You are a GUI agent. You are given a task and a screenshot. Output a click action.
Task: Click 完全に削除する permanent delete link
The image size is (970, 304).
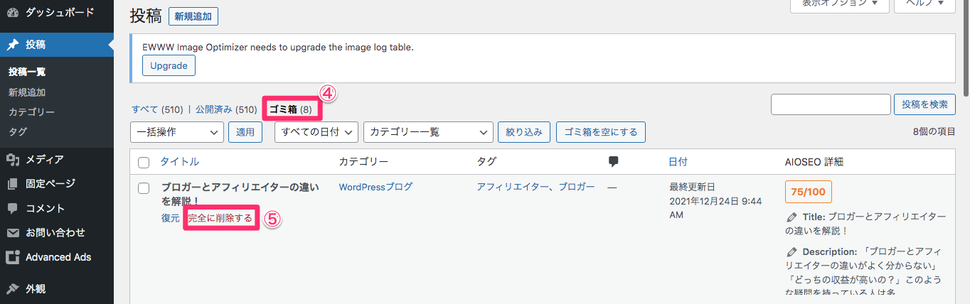click(x=220, y=218)
